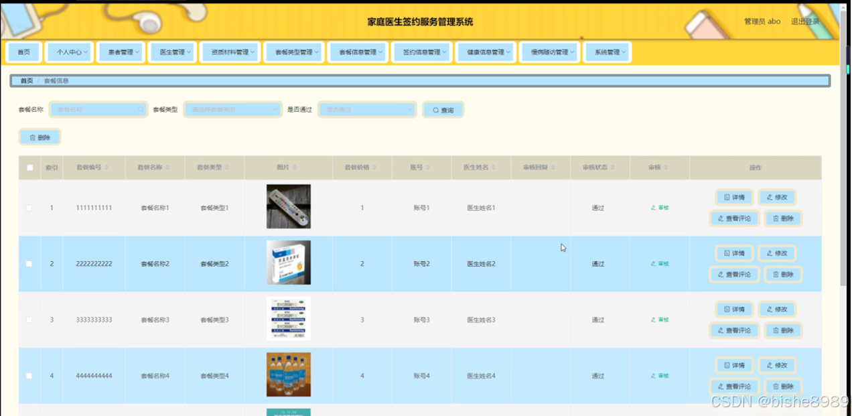Click 首页 in the breadcrumb
Screen dimensions: 852x416
pos(27,81)
